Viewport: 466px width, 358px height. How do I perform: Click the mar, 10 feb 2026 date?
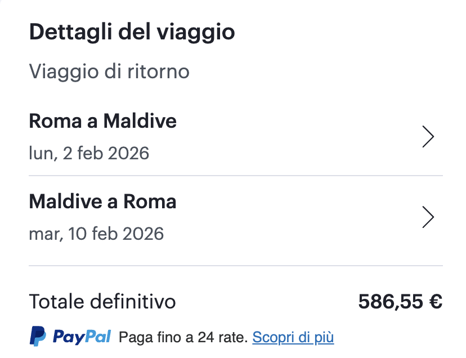coord(96,233)
